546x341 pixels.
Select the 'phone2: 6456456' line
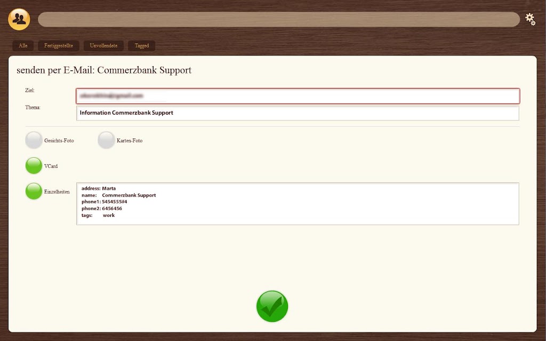tap(102, 208)
